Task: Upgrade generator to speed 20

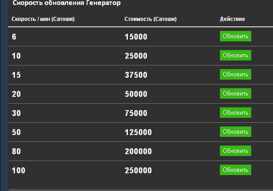Action: pyautogui.click(x=235, y=93)
